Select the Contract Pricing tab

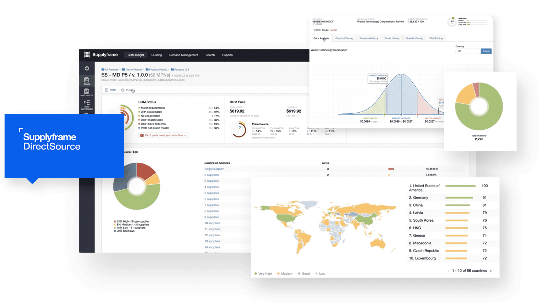pyautogui.click(x=344, y=38)
